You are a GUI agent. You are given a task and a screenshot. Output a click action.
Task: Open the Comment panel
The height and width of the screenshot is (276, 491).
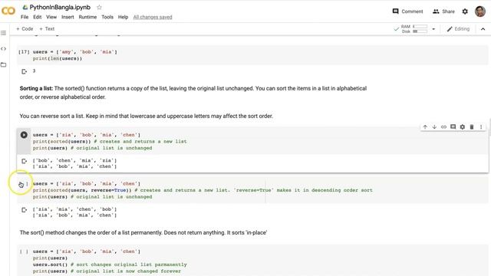coord(407,11)
